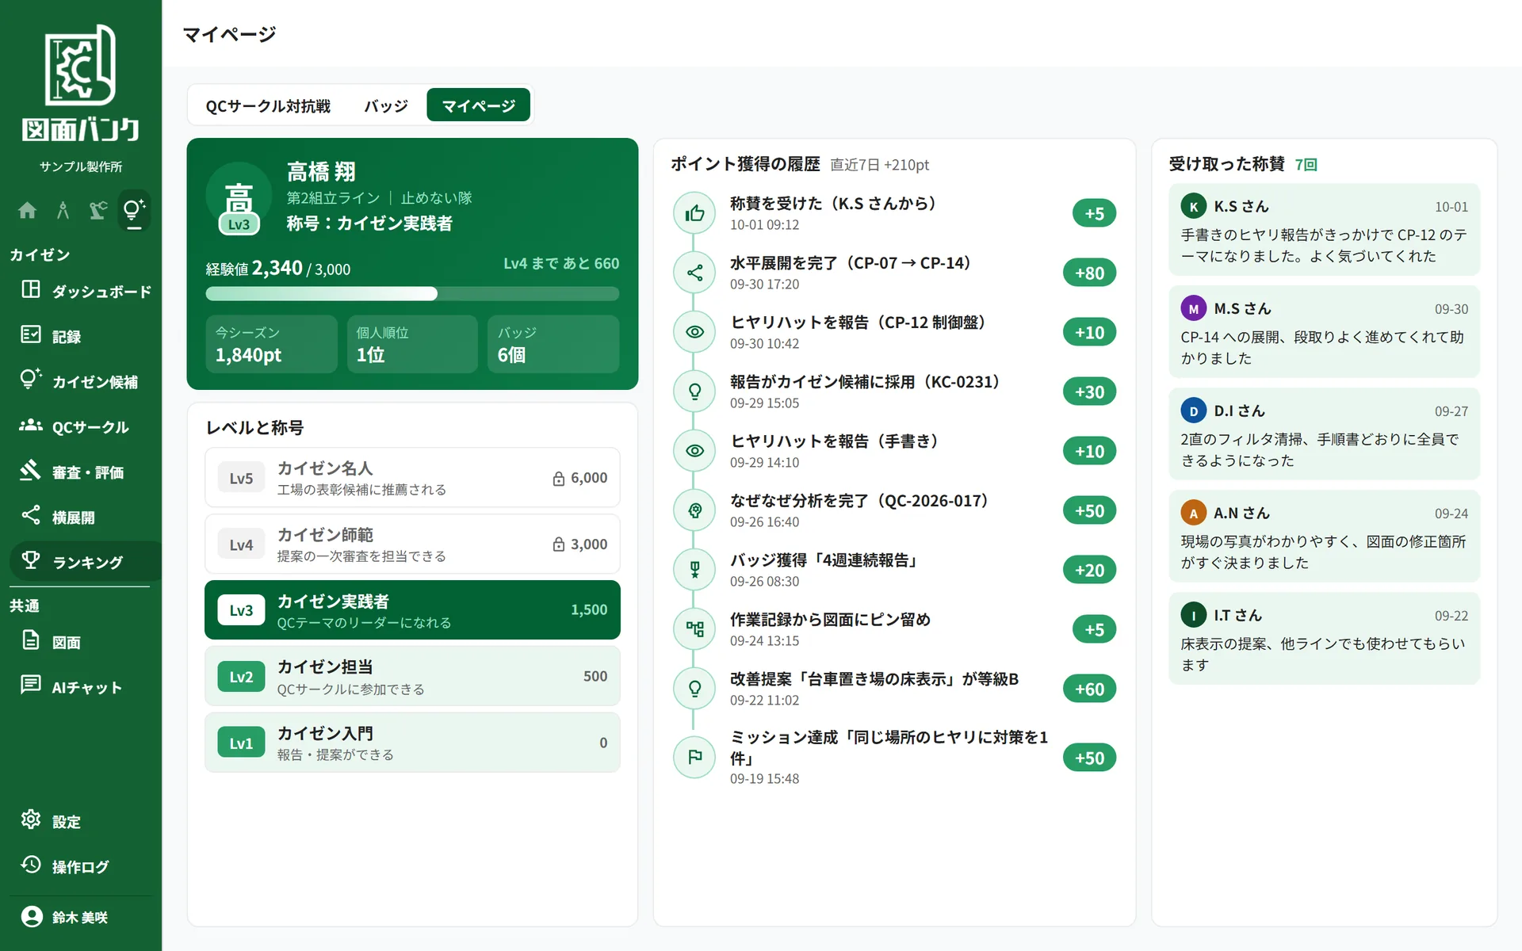Click the thumbs-up icon in point history
Screen dimensions: 1522x951
(694, 213)
